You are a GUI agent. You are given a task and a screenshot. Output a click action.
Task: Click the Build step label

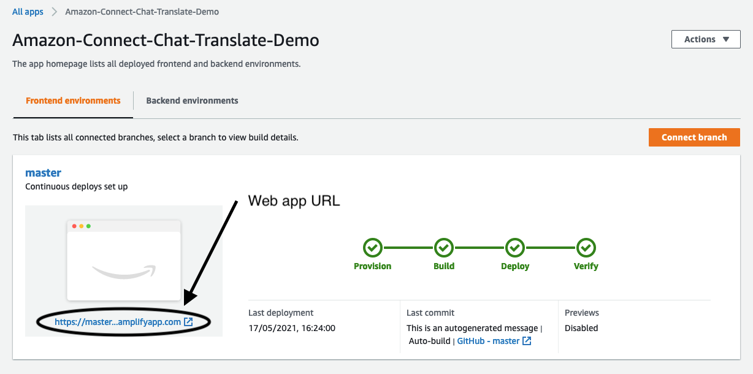tap(444, 266)
